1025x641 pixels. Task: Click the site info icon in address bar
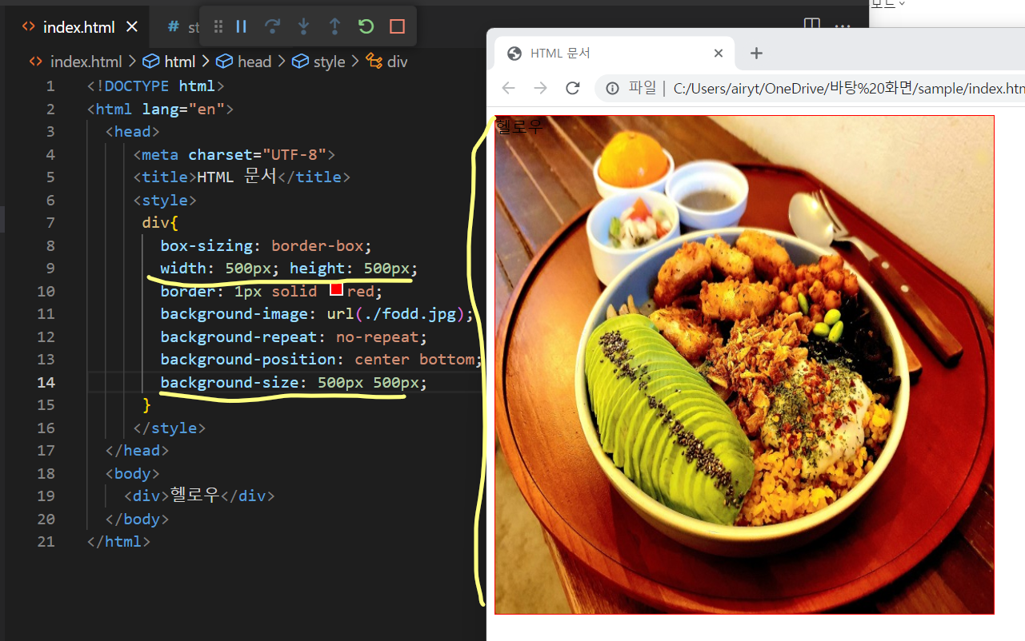click(x=612, y=88)
